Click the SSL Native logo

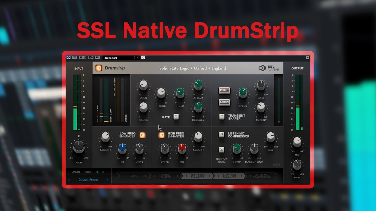tap(269, 68)
